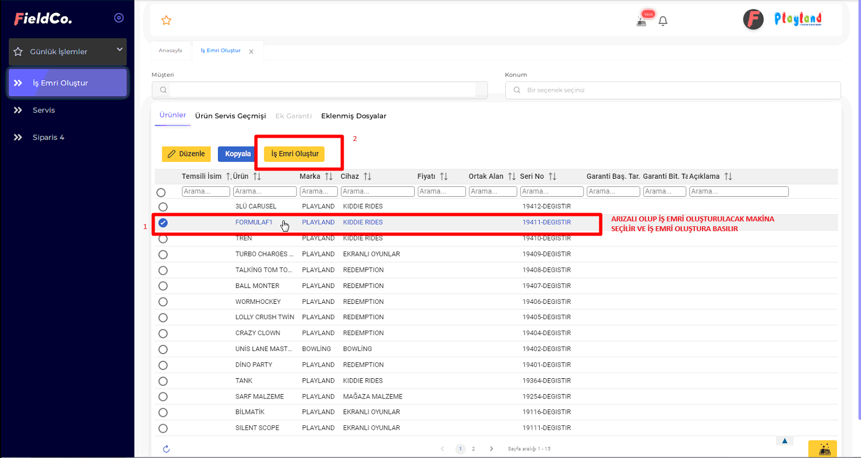Click the favorites star icon in header
Viewport: 861px width, 458px height.
click(167, 21)
